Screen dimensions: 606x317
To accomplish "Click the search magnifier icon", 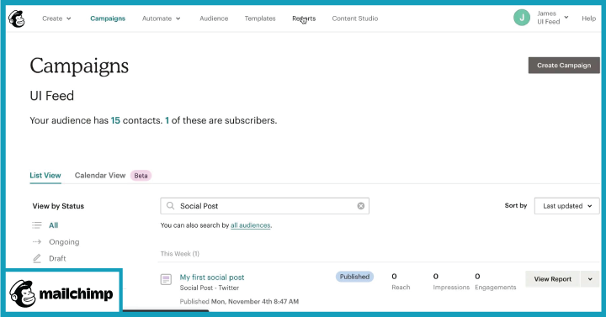I will pos(170,206).
